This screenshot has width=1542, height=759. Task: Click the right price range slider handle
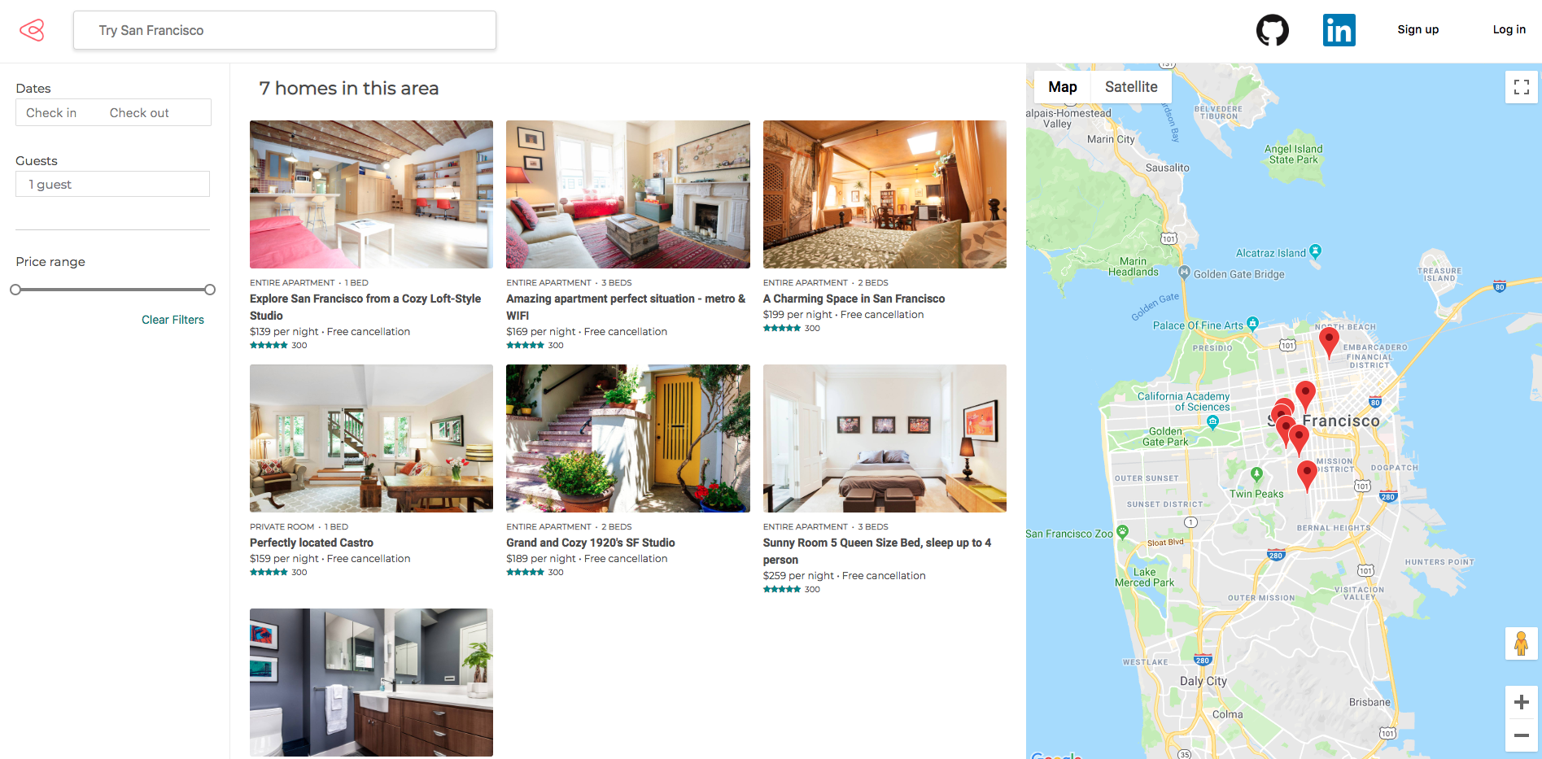pos(210,290)
